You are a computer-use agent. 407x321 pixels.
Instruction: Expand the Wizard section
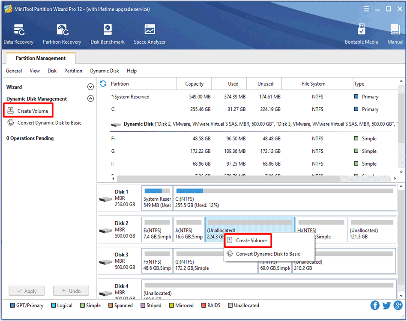tap(90, 86)
